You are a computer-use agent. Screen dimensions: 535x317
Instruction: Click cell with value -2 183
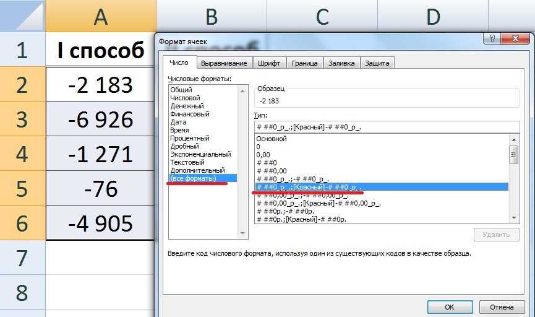pyautogui.click(x=100, y=84)
